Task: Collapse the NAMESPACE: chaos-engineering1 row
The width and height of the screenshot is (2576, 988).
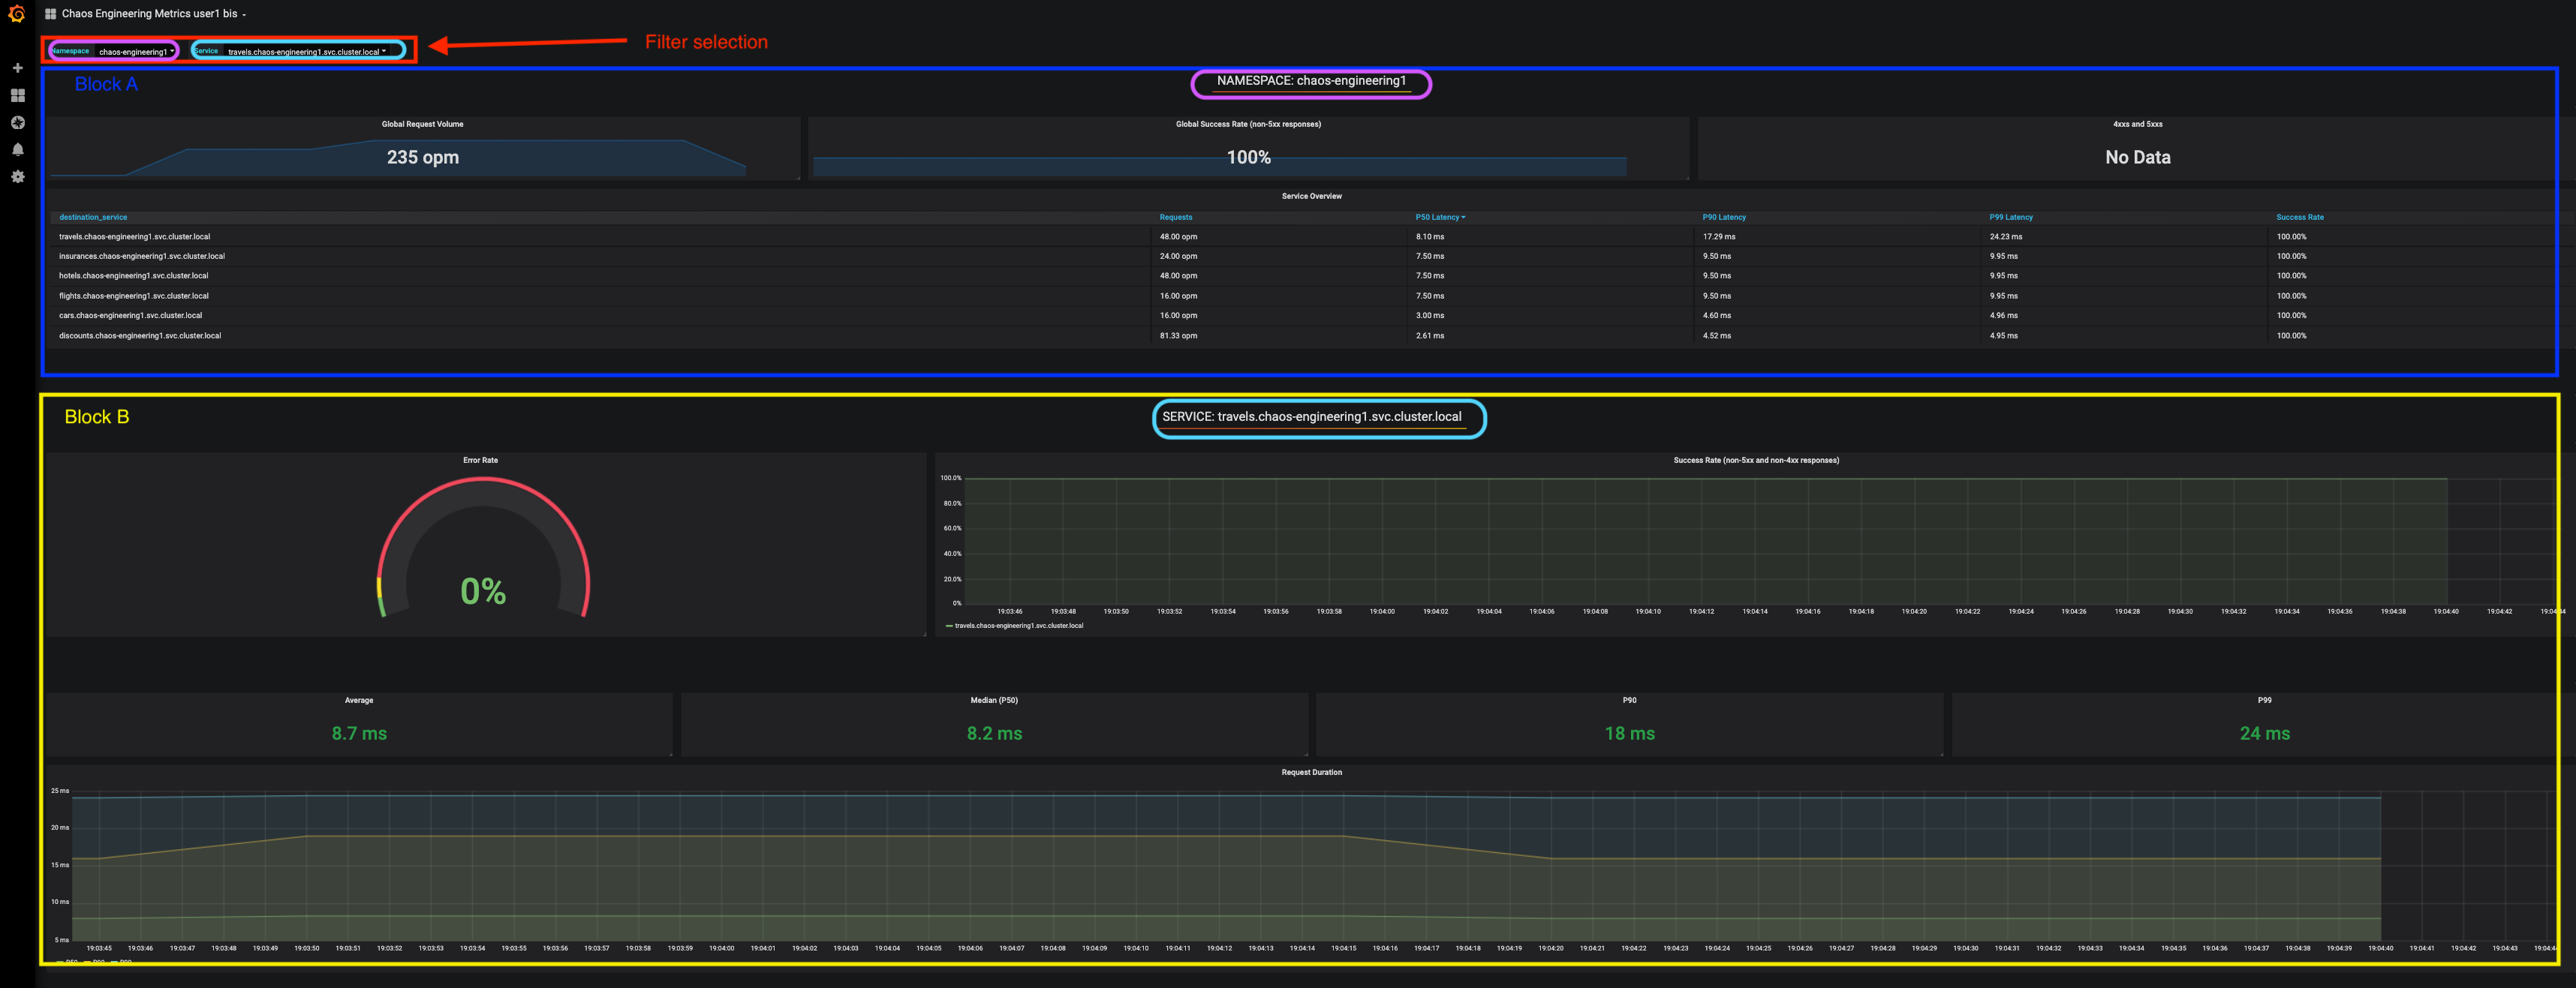Action: [x=1311, y=81]
